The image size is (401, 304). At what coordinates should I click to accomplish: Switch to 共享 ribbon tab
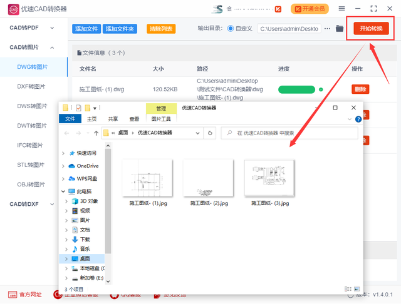[x=113, y=119]
